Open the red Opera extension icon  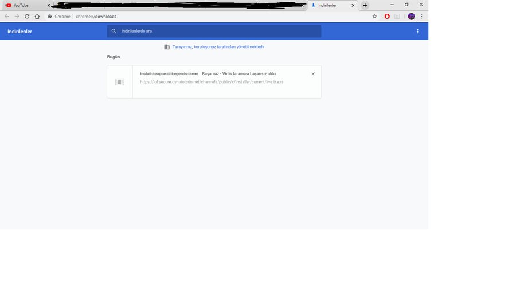(x=387, y=17)
